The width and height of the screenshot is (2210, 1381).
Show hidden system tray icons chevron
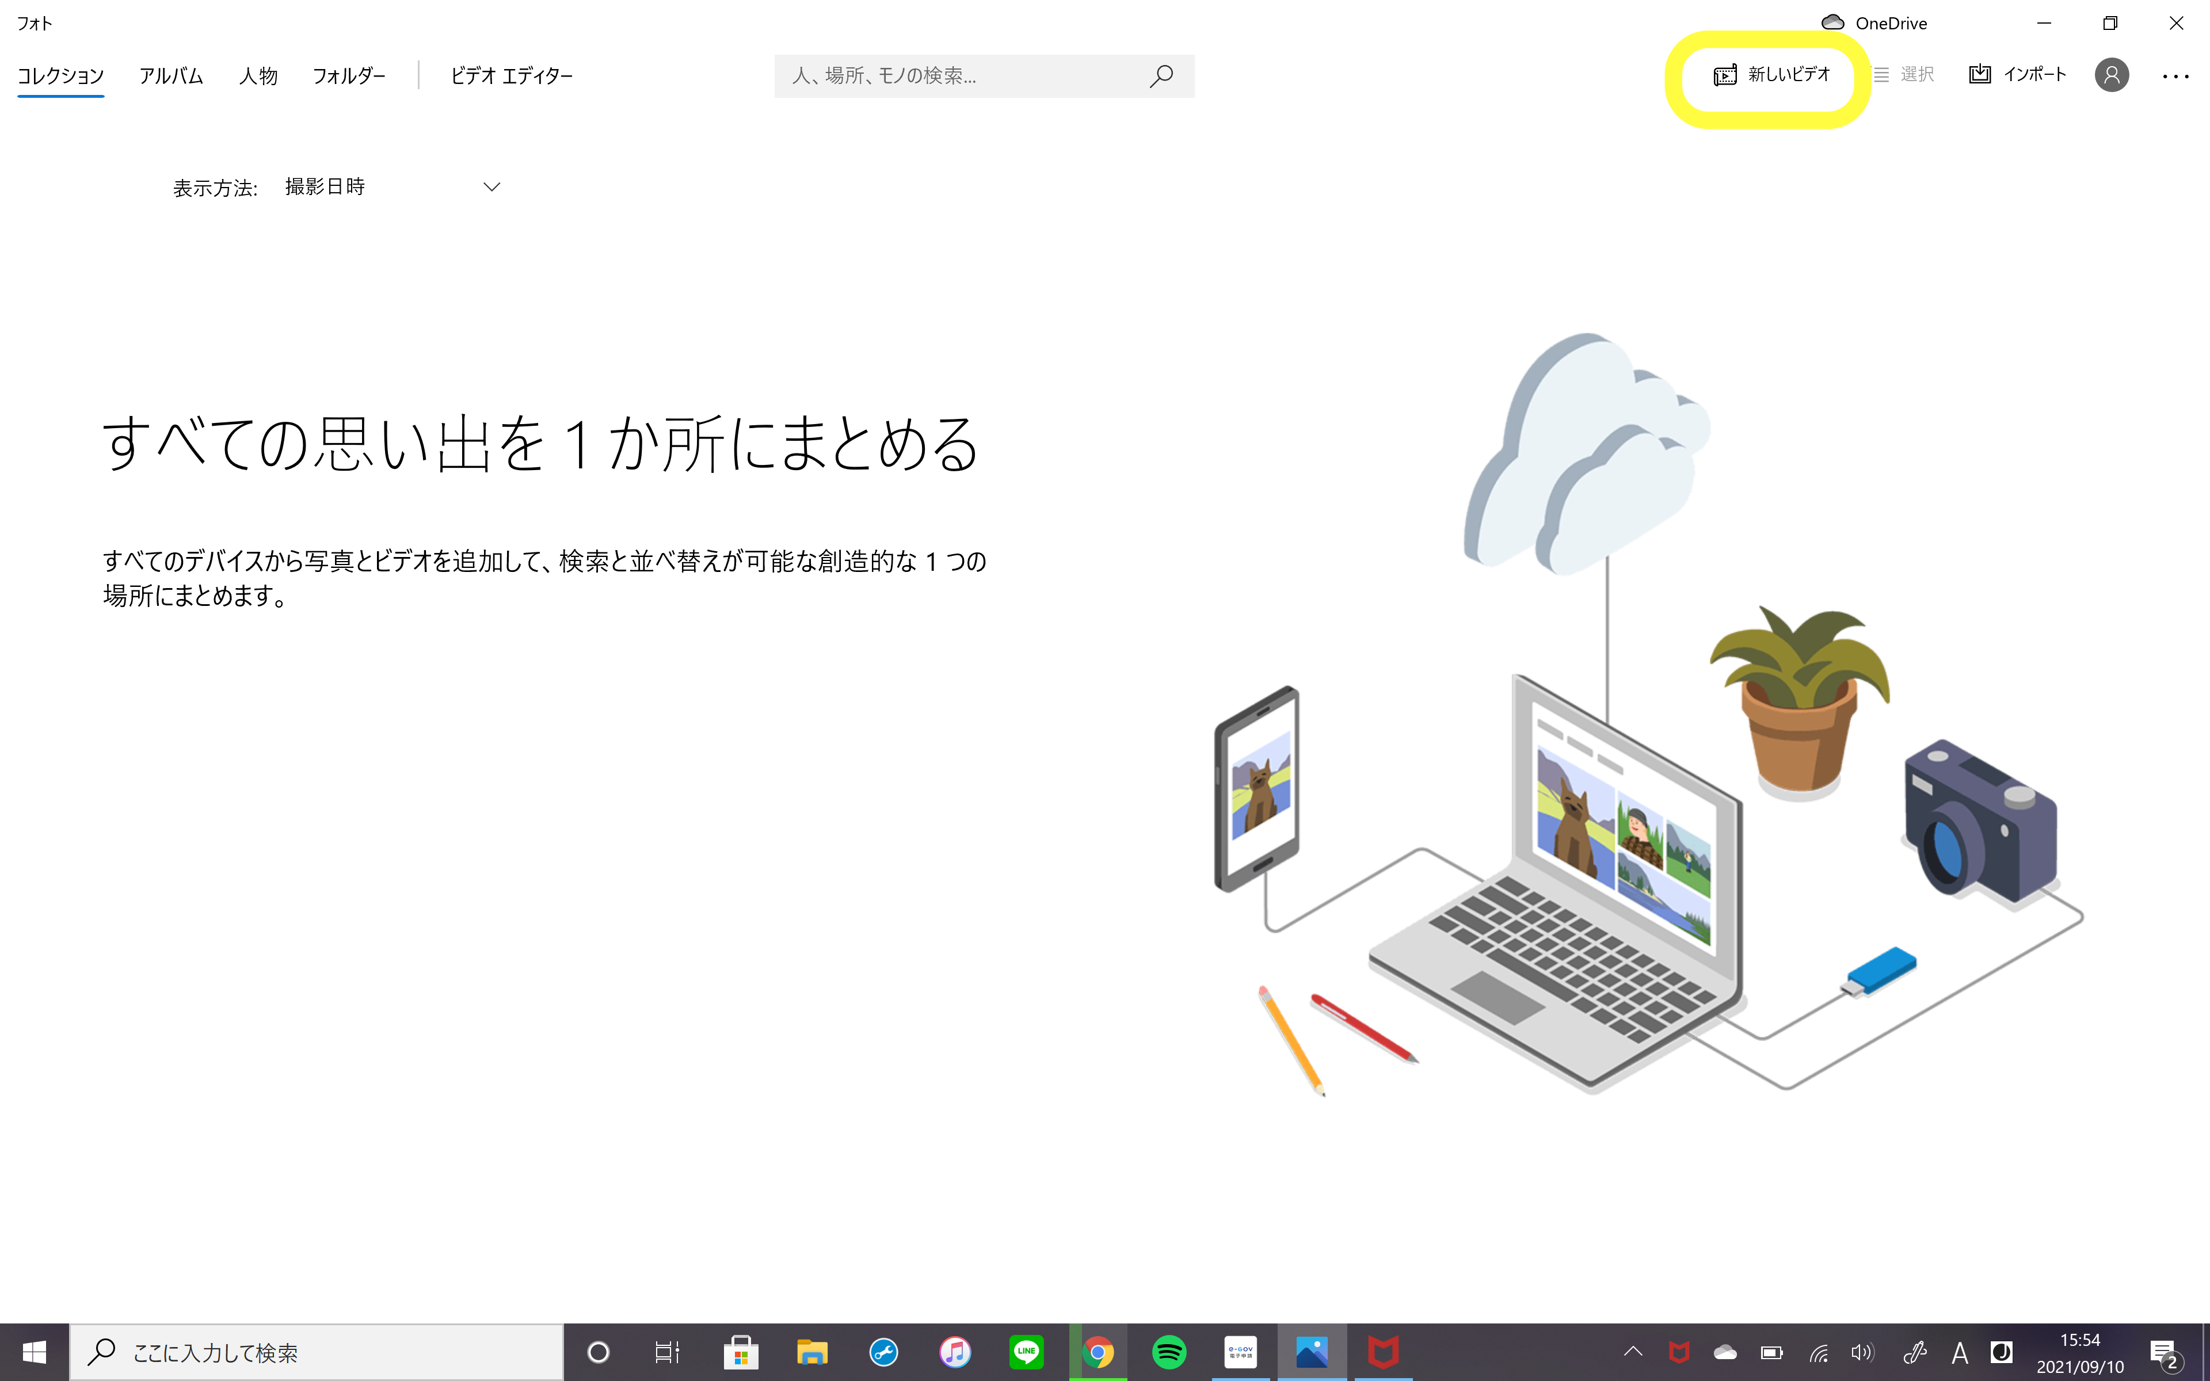pyautogui.click(x=1633, y=1352)
